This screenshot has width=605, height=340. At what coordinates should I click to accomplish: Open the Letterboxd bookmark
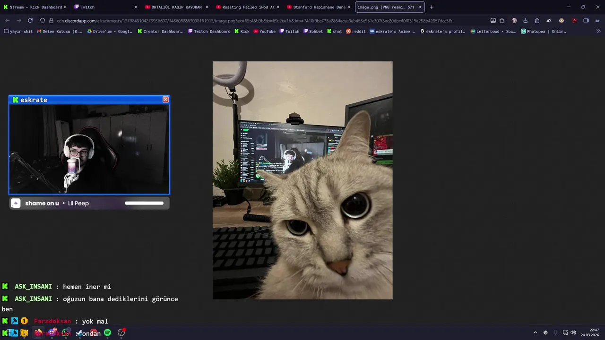point(493,31)
